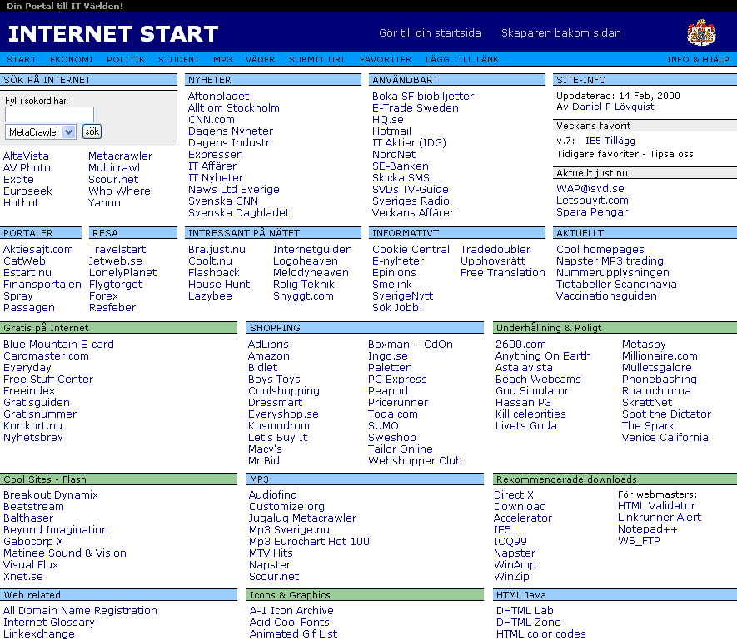Click the Aktiesajt.com portal link

coord(38,250)
